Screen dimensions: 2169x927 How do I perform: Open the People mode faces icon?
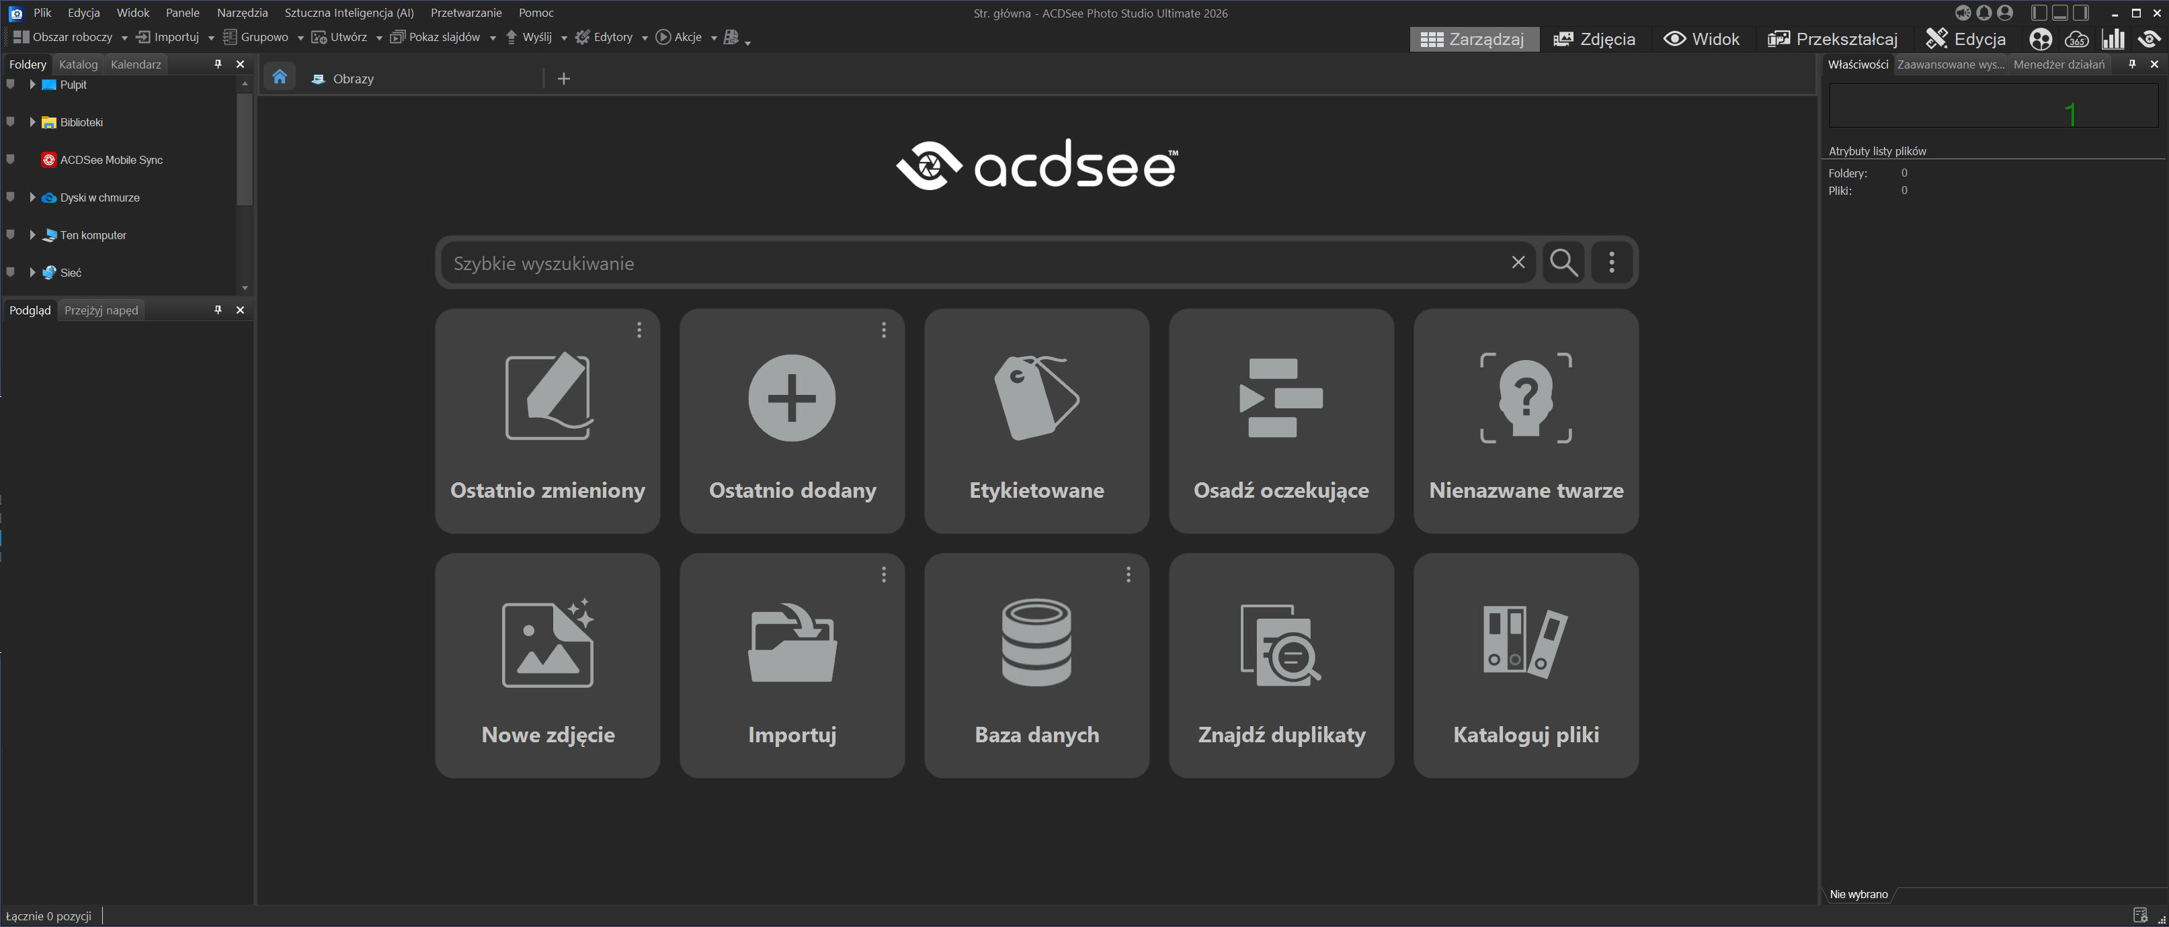[2040, 39]
